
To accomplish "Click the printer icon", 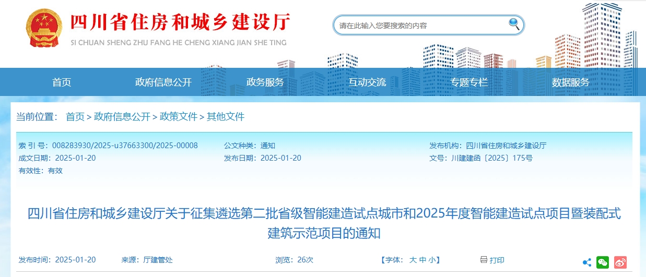I will (x=484, y=260).
